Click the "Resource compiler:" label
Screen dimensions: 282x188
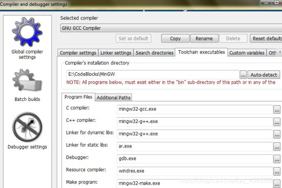(86, 170)
